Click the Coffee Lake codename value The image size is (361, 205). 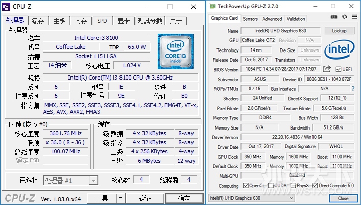pos(70,47)
